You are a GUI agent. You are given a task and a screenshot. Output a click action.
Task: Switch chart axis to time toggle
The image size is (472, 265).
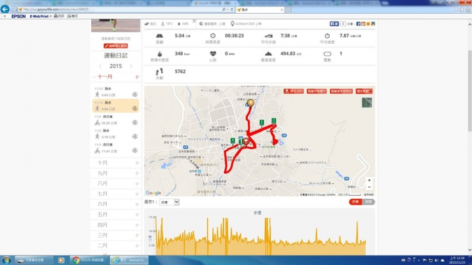[x=368, y=202]
